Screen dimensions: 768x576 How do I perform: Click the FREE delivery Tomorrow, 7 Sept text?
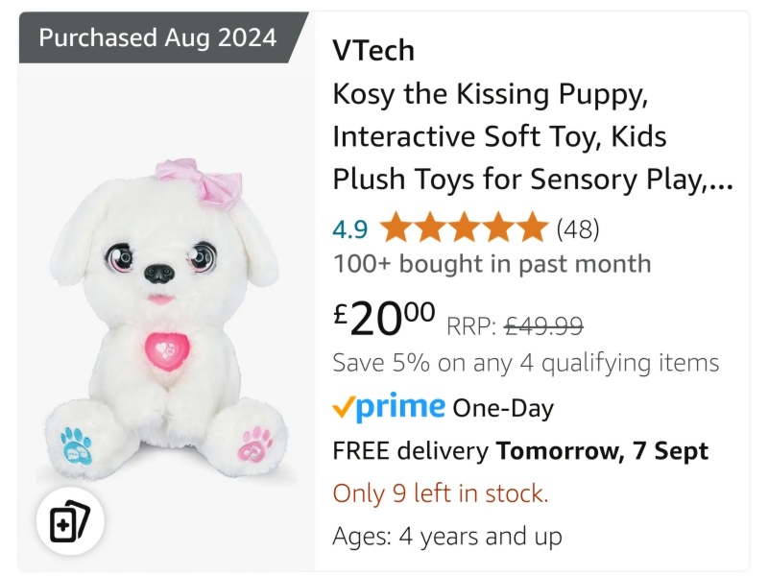(519, 450)
